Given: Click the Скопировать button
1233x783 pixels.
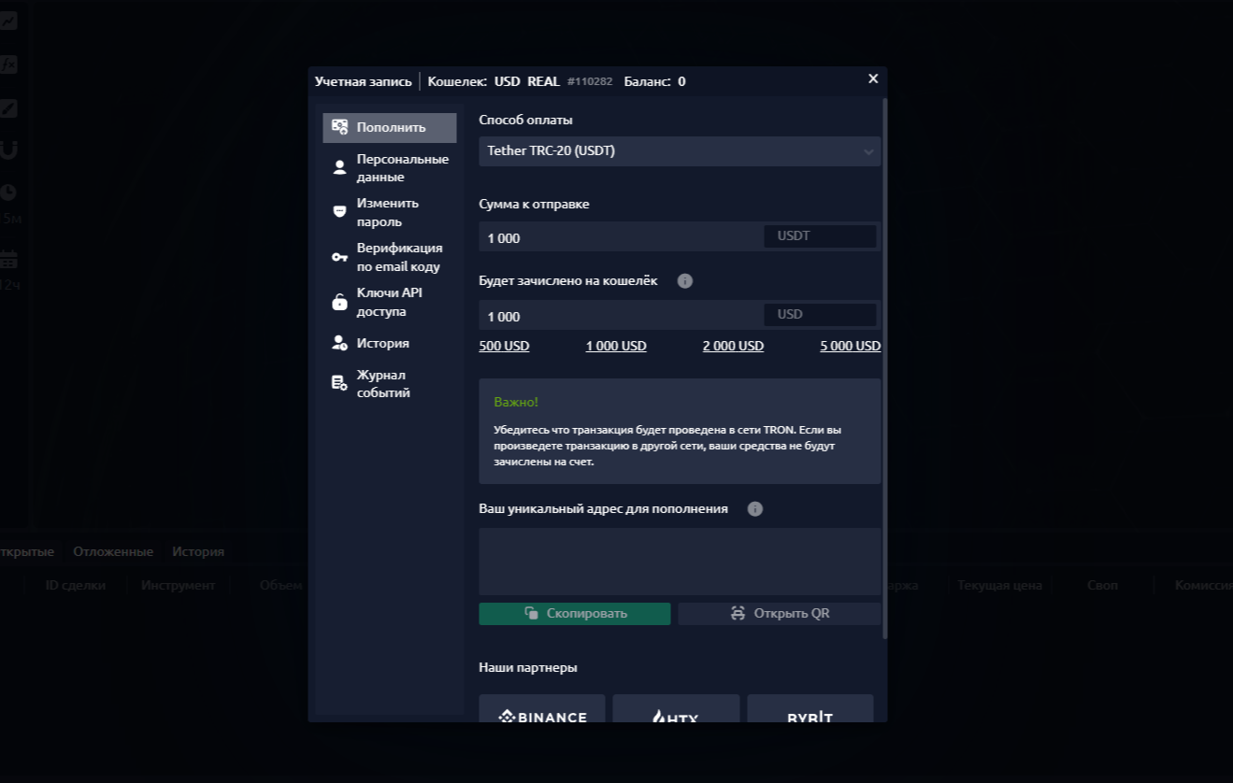Looking at the screenshot, I should (575, 614).
